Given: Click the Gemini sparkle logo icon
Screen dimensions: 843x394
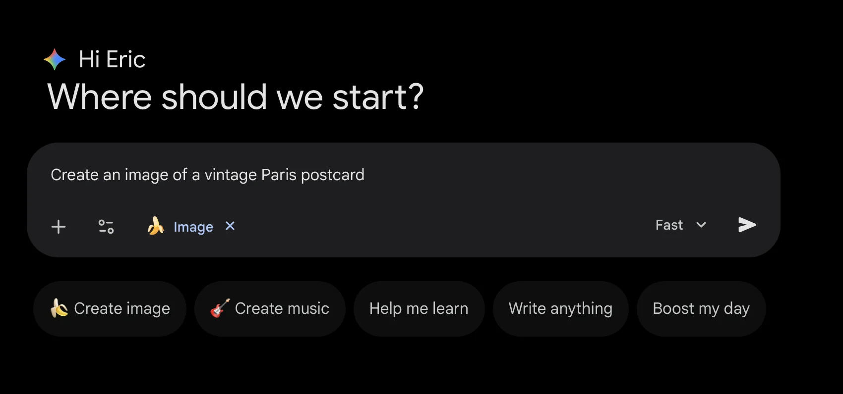Looking at the screenshot, I should pyautogui.click(x=54, y=59).
